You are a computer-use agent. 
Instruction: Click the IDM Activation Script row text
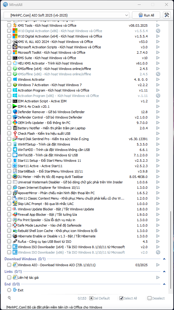tap(42, 101)
